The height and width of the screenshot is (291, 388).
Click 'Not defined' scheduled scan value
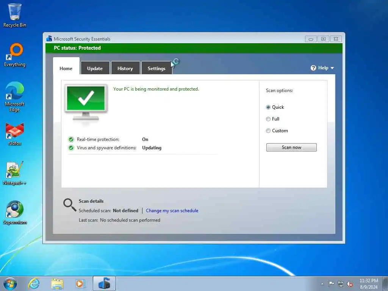pyautogui.click(x=125, y=211)
